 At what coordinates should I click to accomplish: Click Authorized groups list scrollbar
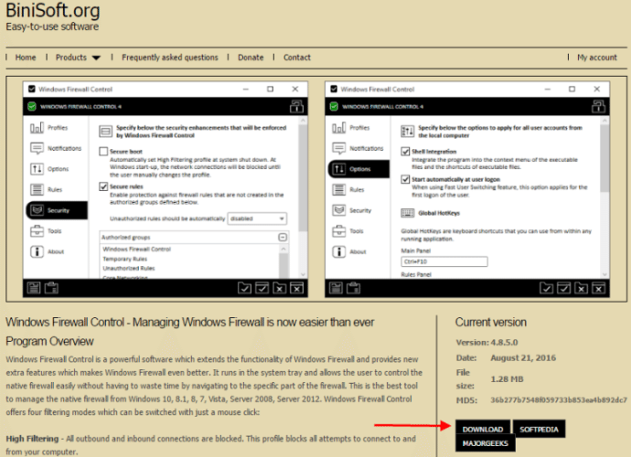click(x=283, y=261)
